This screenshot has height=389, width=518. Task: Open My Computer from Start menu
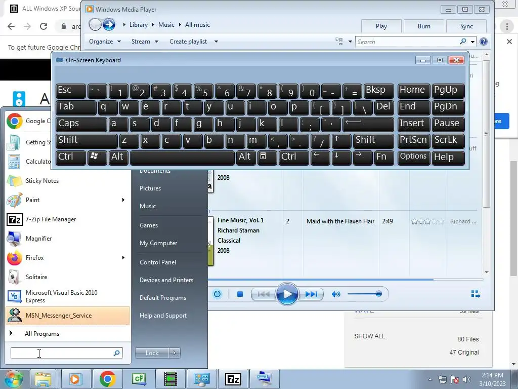[158, 243]
